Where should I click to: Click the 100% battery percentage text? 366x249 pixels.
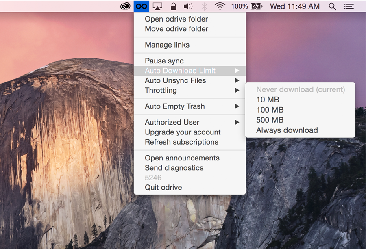(240, 6)
